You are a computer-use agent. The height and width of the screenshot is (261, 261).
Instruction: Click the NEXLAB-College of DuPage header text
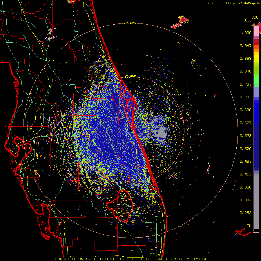(232, 3)
